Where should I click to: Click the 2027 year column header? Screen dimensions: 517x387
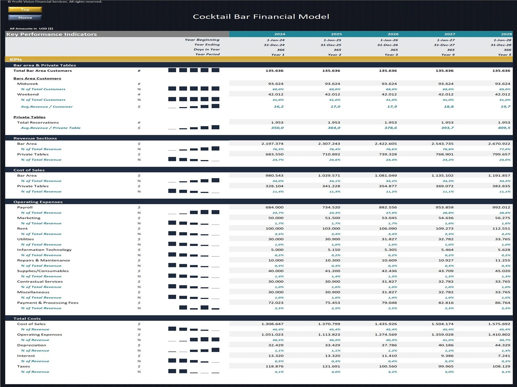coord(449,34)
